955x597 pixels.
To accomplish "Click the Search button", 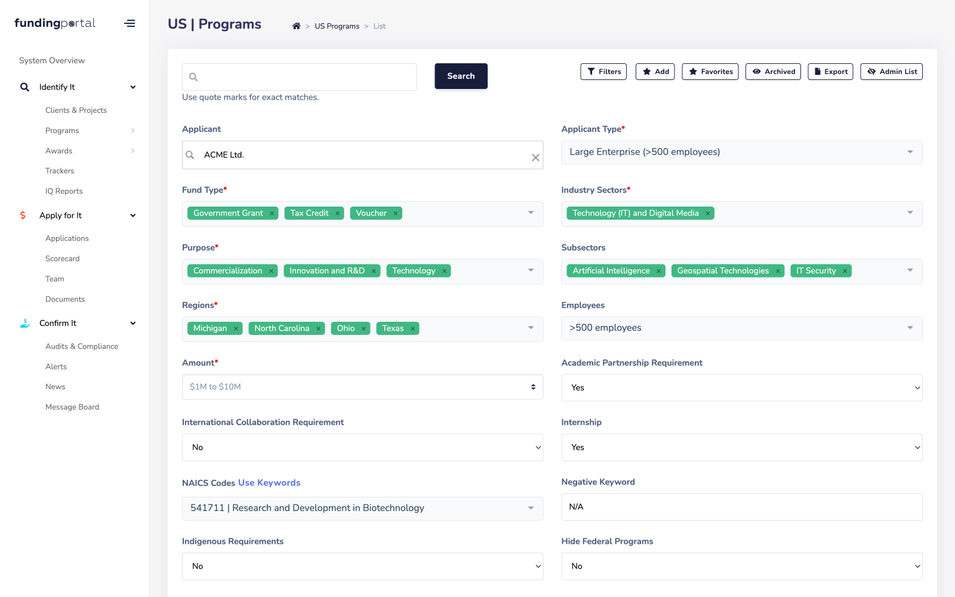I will (461, 76).
